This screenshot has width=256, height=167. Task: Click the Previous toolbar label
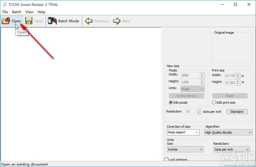coord(102,21)
